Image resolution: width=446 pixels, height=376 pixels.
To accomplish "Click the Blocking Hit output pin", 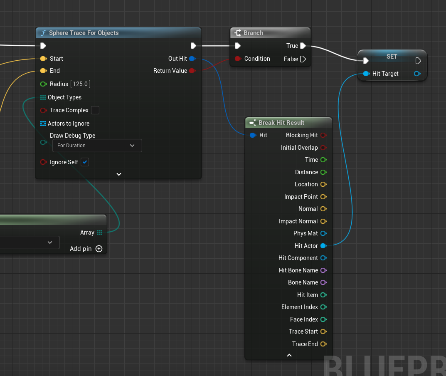I will [x=324, y=135].
